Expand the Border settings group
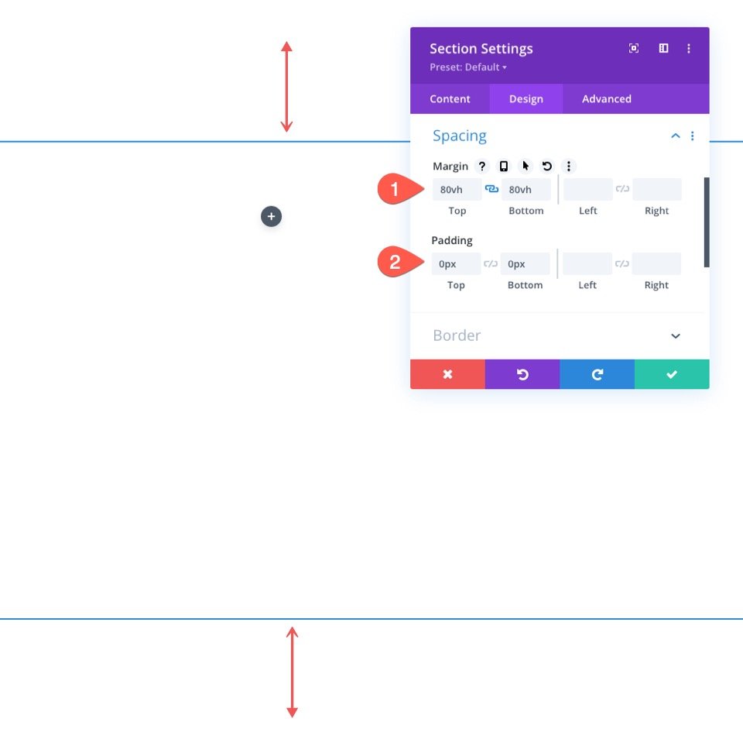This screenshot has width=743, height=729. [x=675, y=335]
